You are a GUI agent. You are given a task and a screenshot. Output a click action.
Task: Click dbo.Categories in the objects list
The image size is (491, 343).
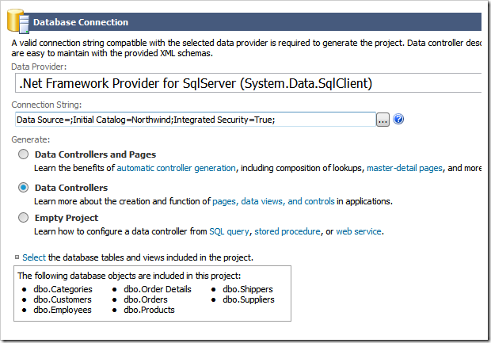point(63,289)
